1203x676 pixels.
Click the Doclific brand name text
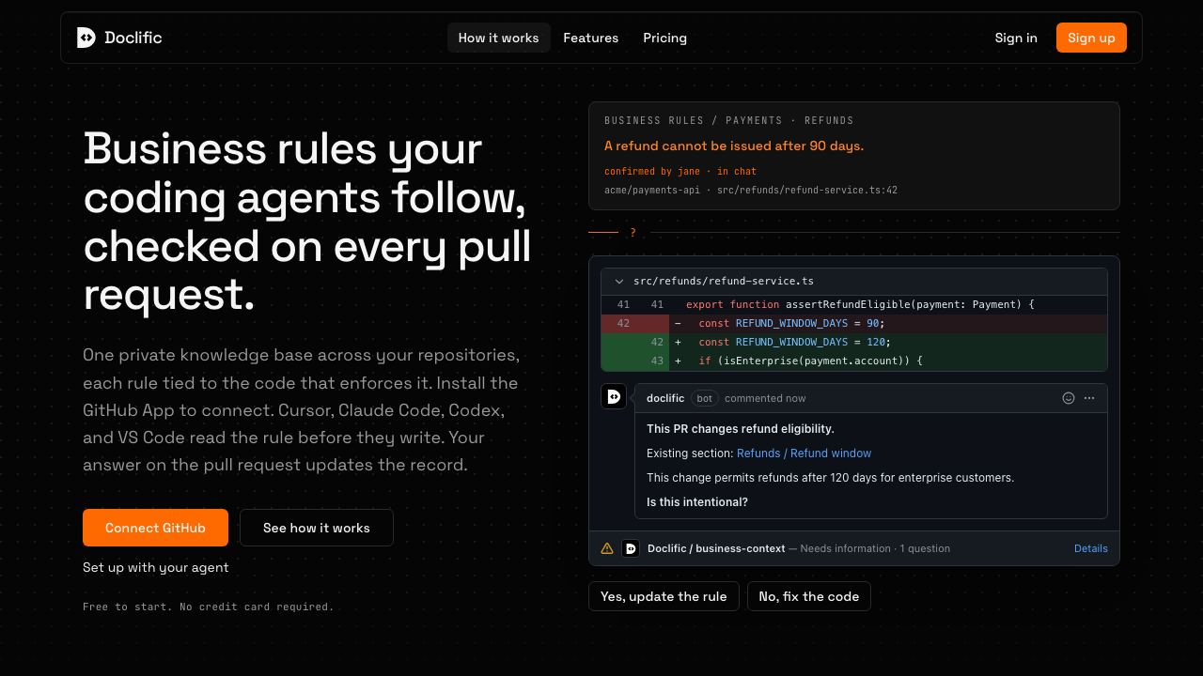click(x=133, y=38)
